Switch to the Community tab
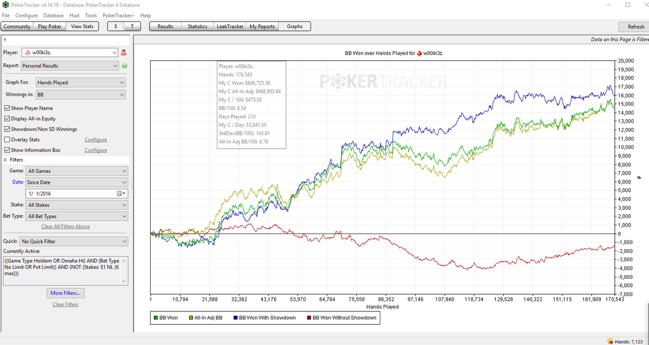Image resolution: width=649 pixels, height=345 pixels. (x=17, y=26)
